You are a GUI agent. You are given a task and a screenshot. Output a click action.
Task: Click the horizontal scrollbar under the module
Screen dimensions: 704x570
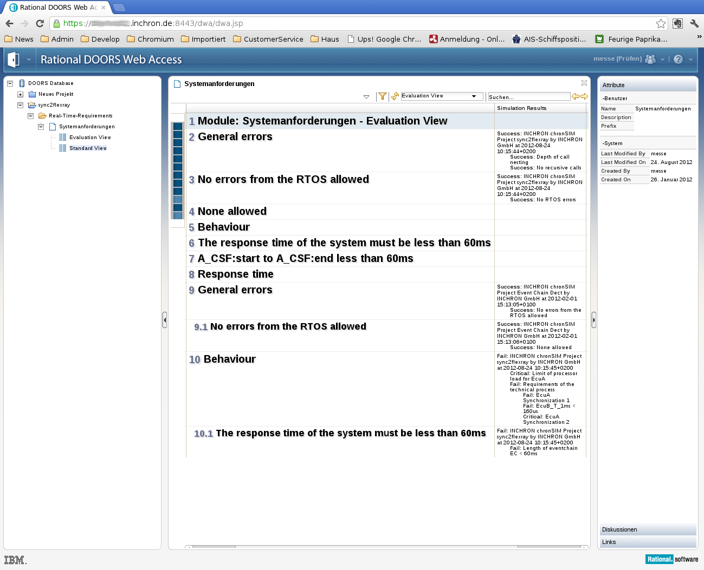[387, 547]
